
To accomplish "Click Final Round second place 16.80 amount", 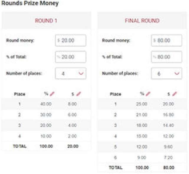I will coord(169,115).
